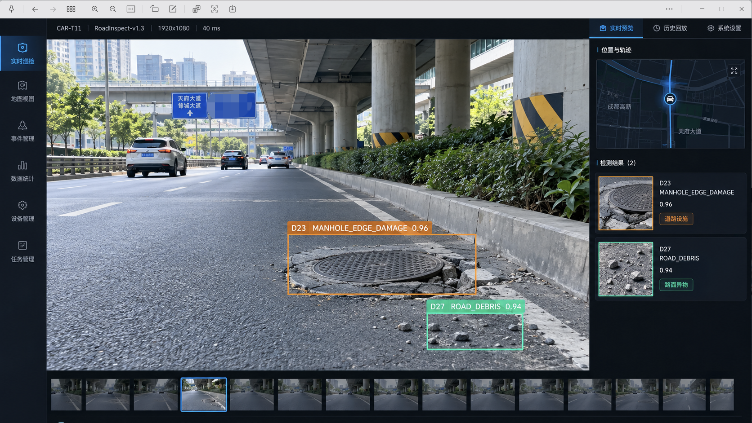Click the 0.94 confidence in D27 card
Image resolution: width=752 pixels, height=423 pixels.
666,270
